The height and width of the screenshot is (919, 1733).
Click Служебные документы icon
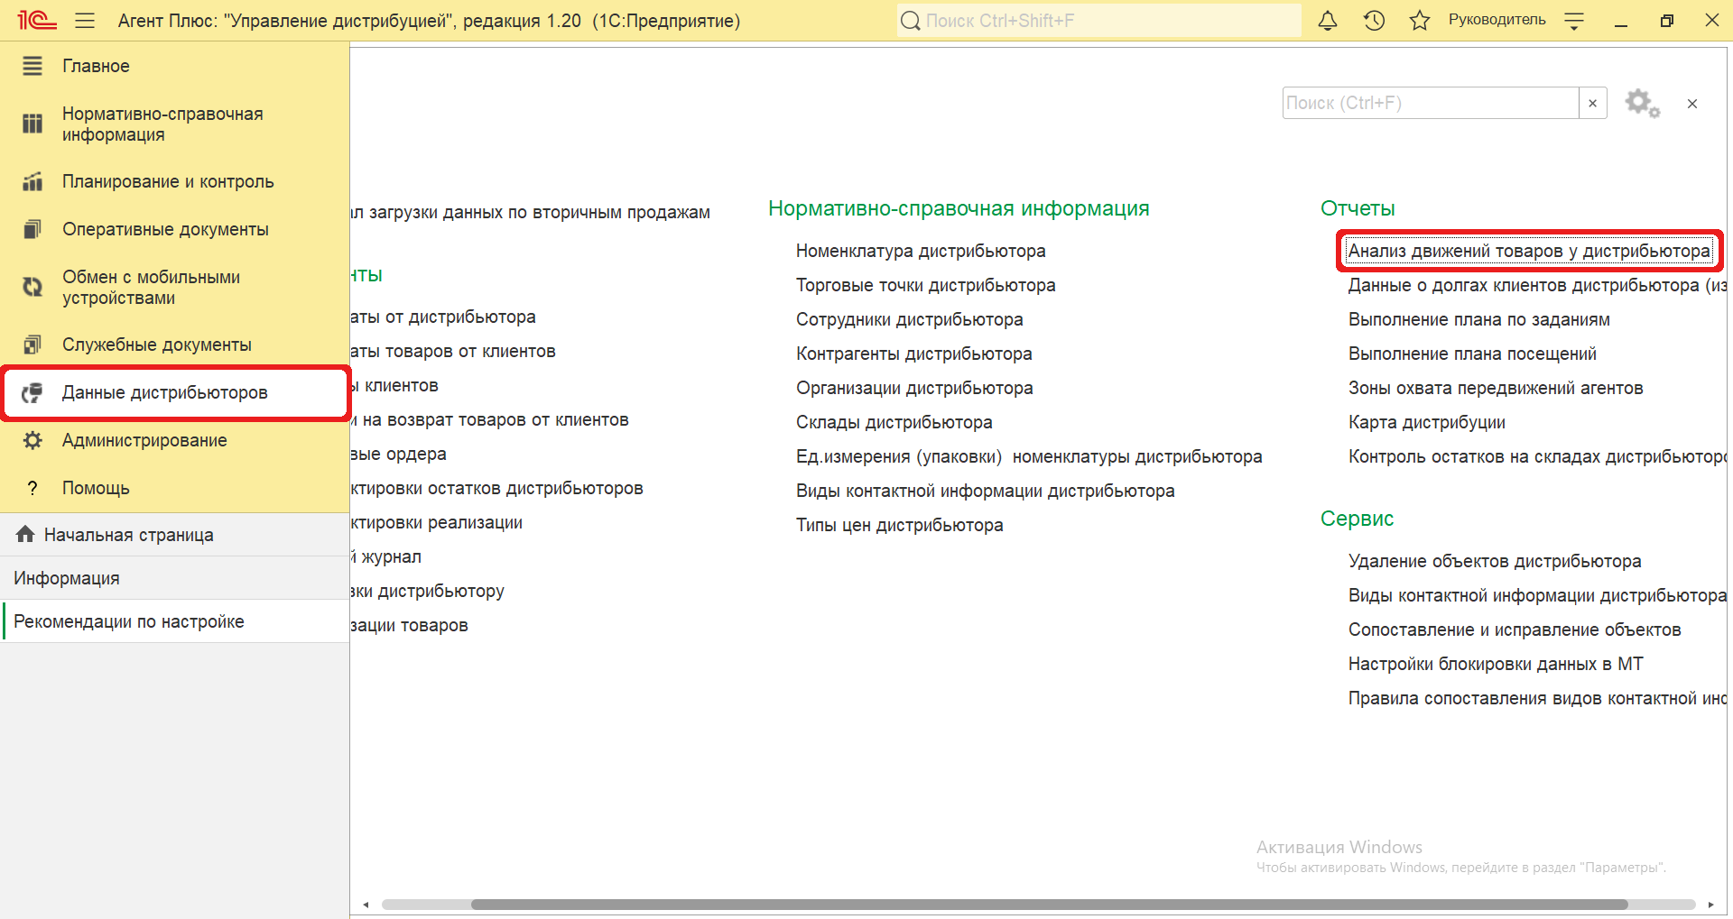(x=32, y=345)
